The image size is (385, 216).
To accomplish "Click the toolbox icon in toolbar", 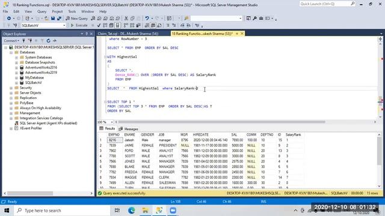I will coord(261,19).
